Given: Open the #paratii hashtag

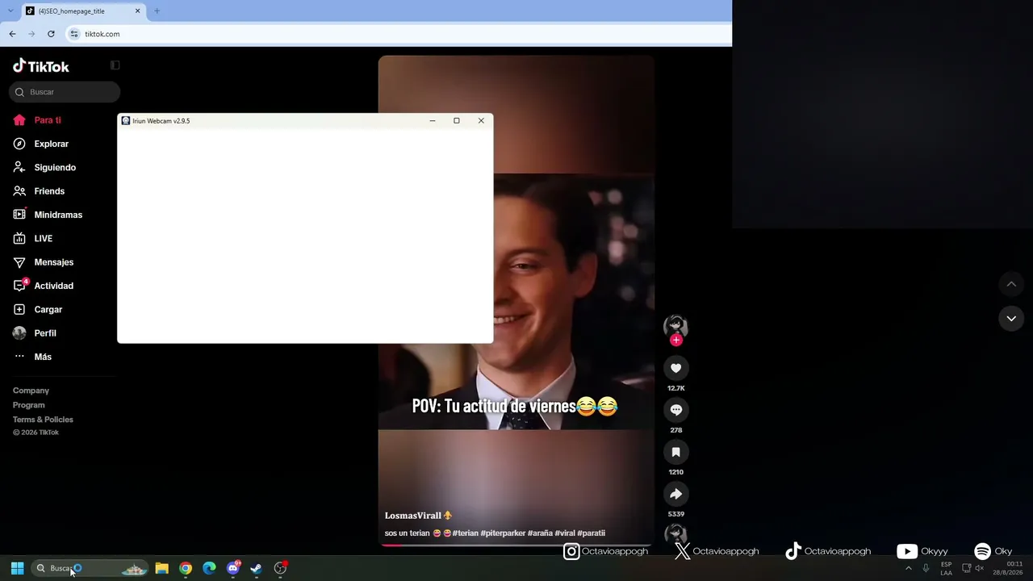Looking at the screenshot, I should (592, 533).
